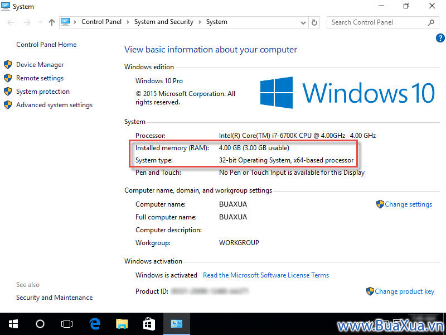446x335 pixels.
Task: Click the computer icon in address bar
Action: pos(65,22)
